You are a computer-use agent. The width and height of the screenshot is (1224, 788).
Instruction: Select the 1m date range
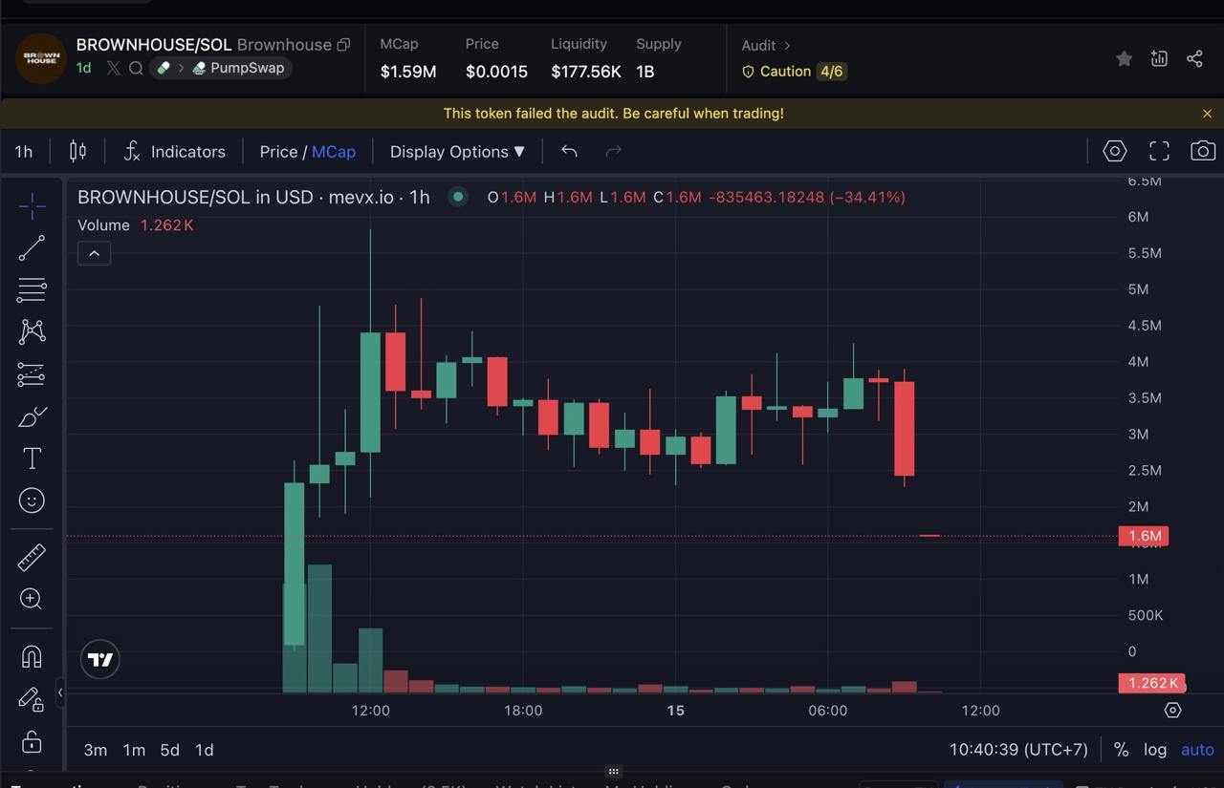point(134,750)
